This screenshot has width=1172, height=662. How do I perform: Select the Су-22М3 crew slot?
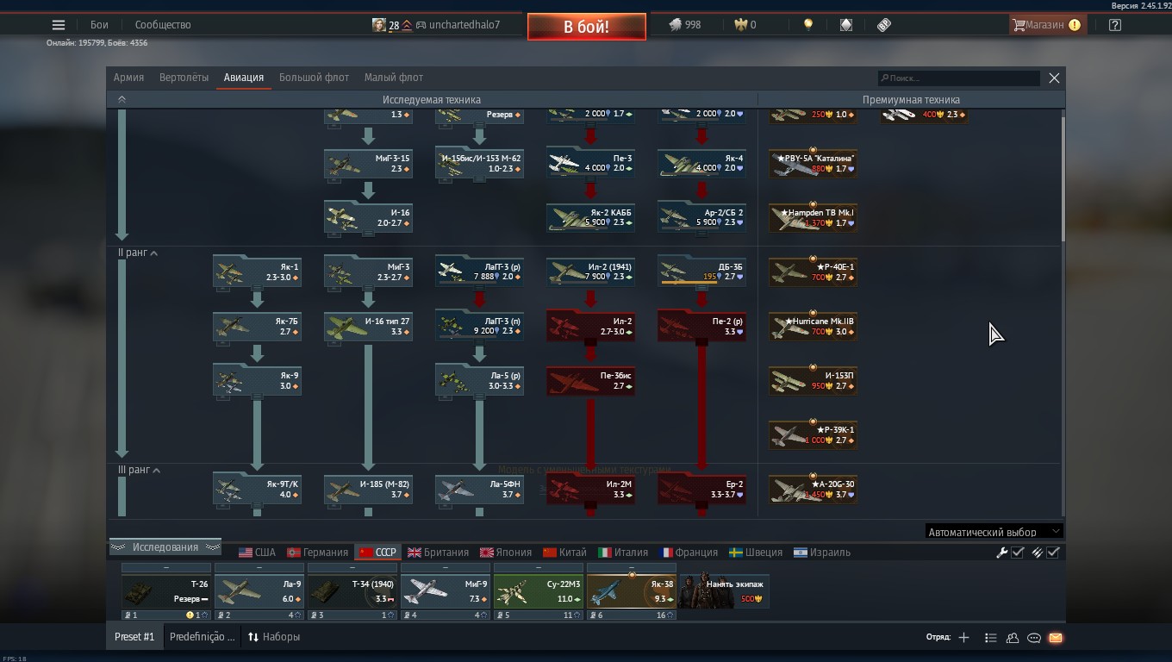click(x=539, y=592)
